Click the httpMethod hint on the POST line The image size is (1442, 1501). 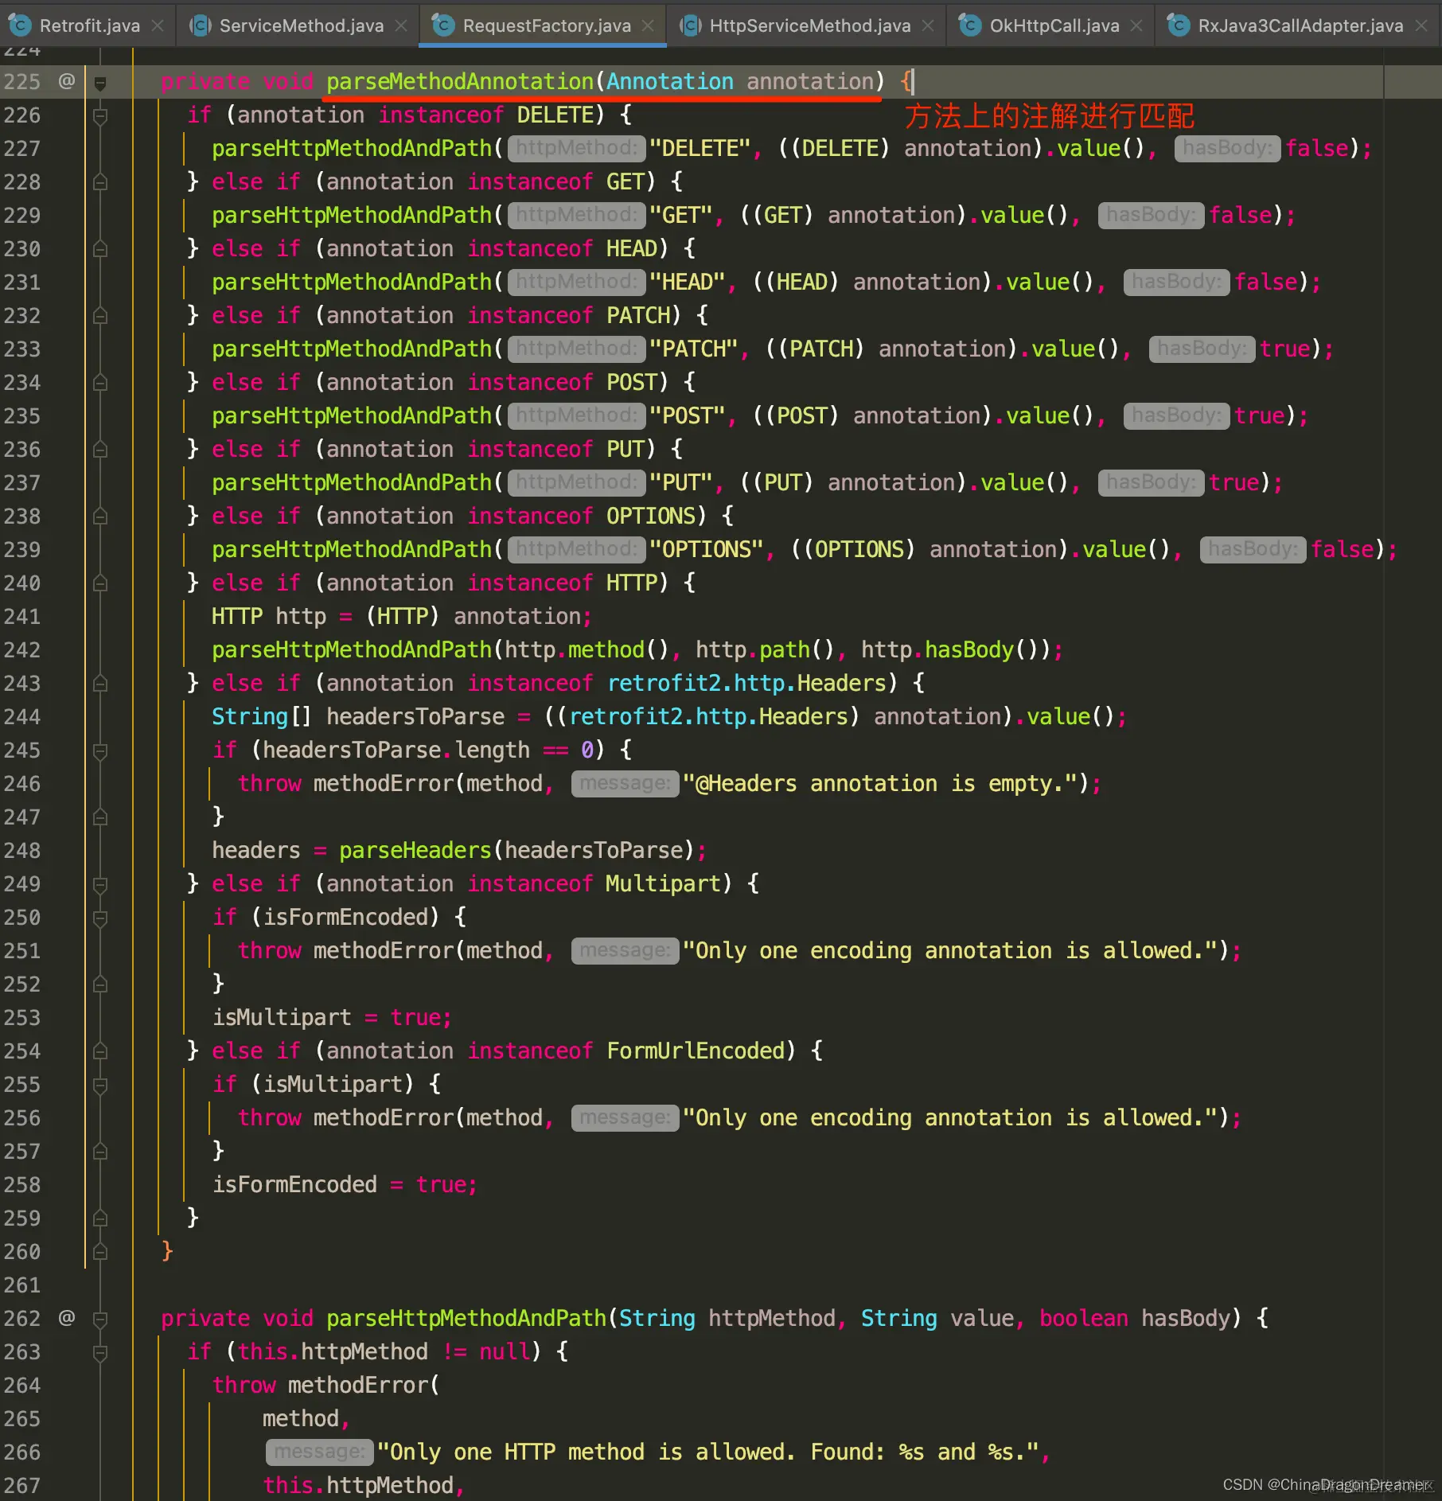click(576, 415)
